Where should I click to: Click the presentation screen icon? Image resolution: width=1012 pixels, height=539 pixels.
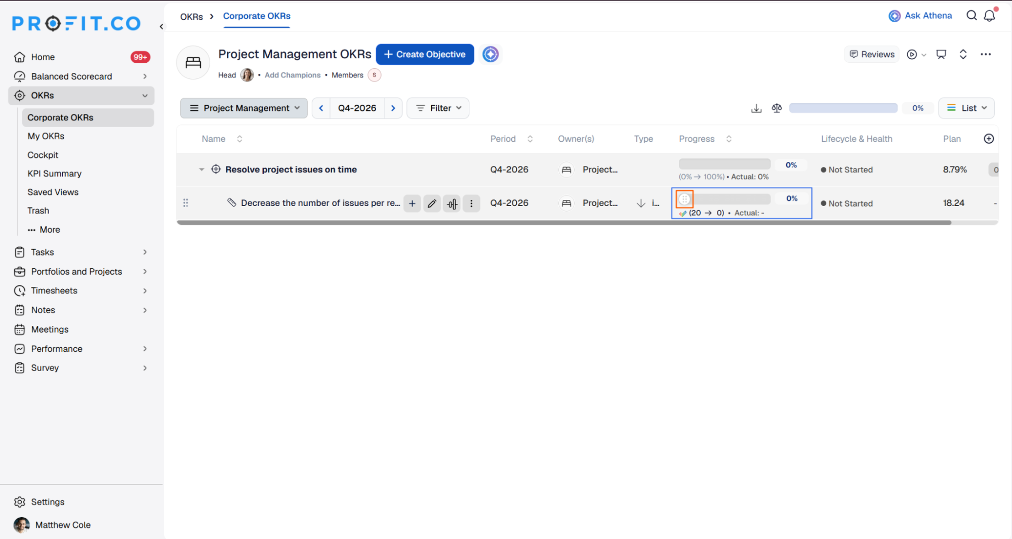coord(941,54)
